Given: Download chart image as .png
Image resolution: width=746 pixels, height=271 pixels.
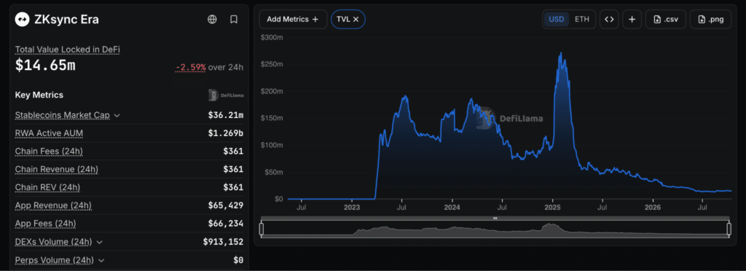Looking at the screenshot, I should (x=710, y=20).
